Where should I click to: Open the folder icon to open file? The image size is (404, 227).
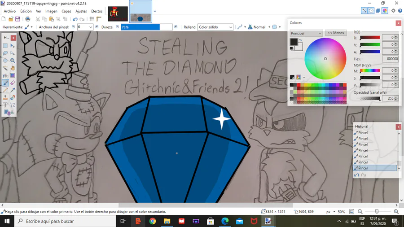(x=11, y=19)
